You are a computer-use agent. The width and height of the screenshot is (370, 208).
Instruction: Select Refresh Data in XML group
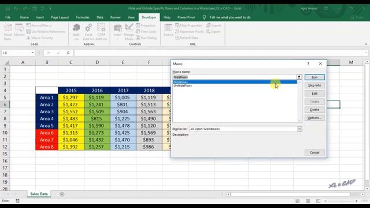187,38
